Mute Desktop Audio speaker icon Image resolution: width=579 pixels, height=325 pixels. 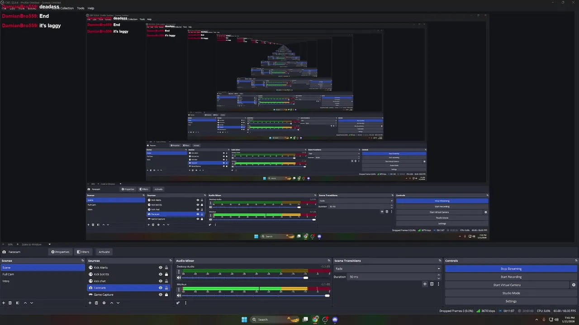(178, 278)
